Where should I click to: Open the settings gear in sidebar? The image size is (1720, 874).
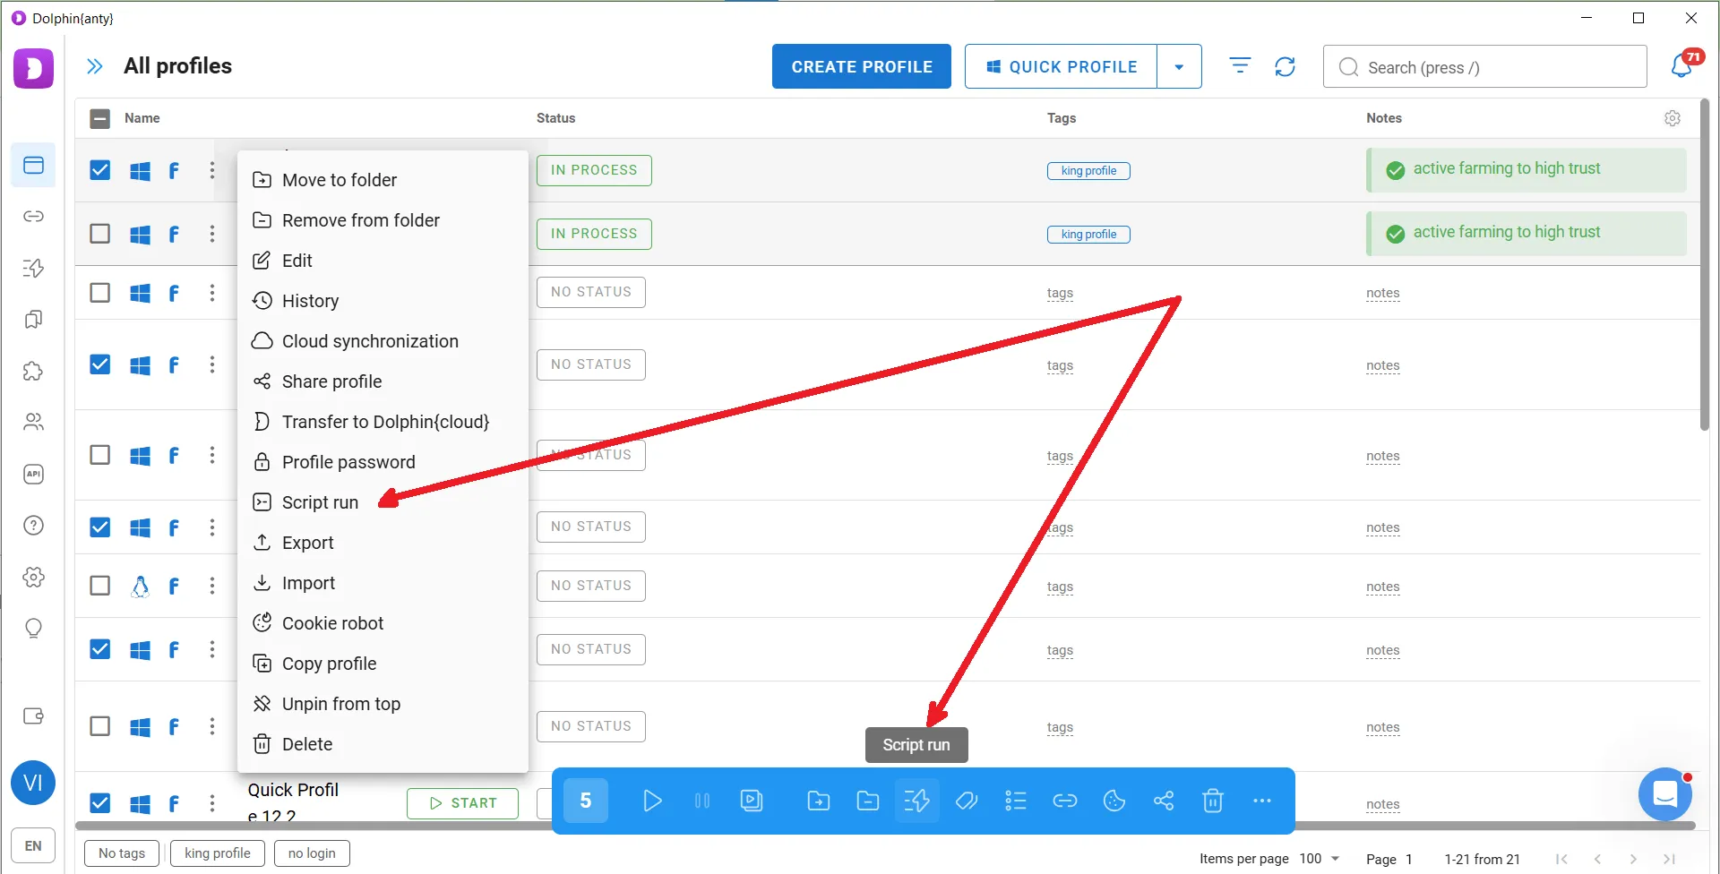click(x=33, y=577)
